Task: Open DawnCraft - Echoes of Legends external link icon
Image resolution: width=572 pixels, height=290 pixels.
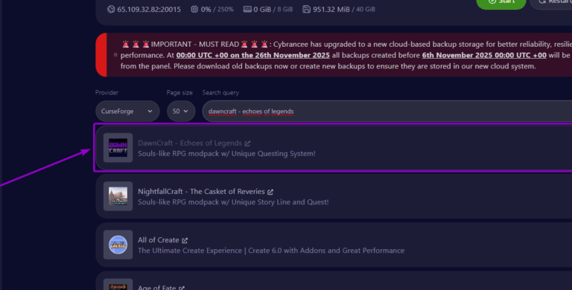Action: (x=247, y=144)
